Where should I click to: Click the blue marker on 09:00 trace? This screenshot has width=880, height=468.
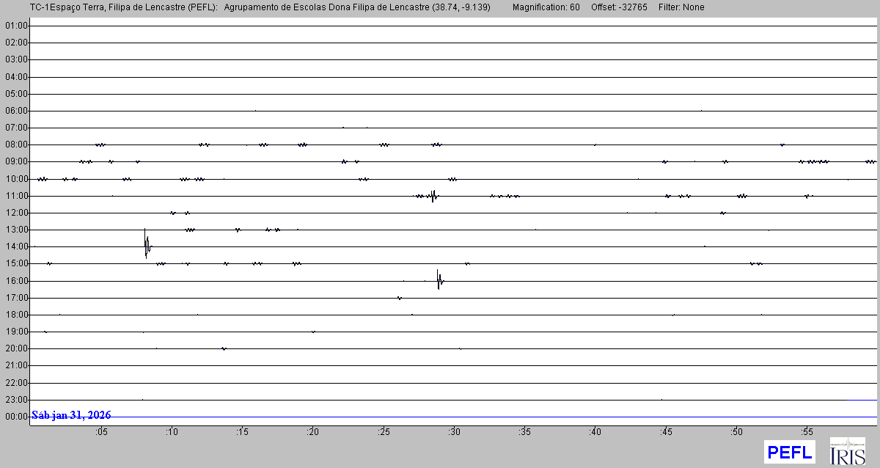pos(343,161)
